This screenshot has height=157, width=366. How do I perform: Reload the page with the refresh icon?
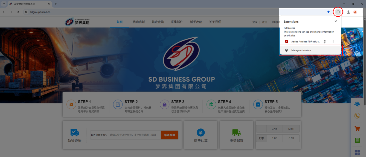18,12
